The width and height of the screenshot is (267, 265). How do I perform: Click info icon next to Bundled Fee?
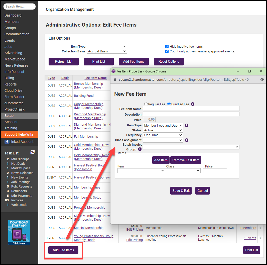point(193,104)
